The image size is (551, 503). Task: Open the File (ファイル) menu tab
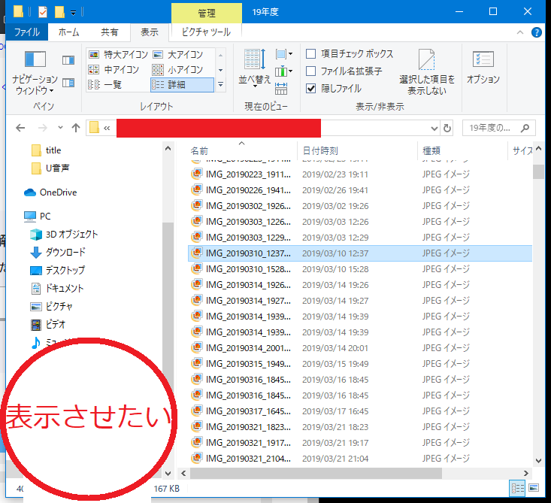pos(27,32)
